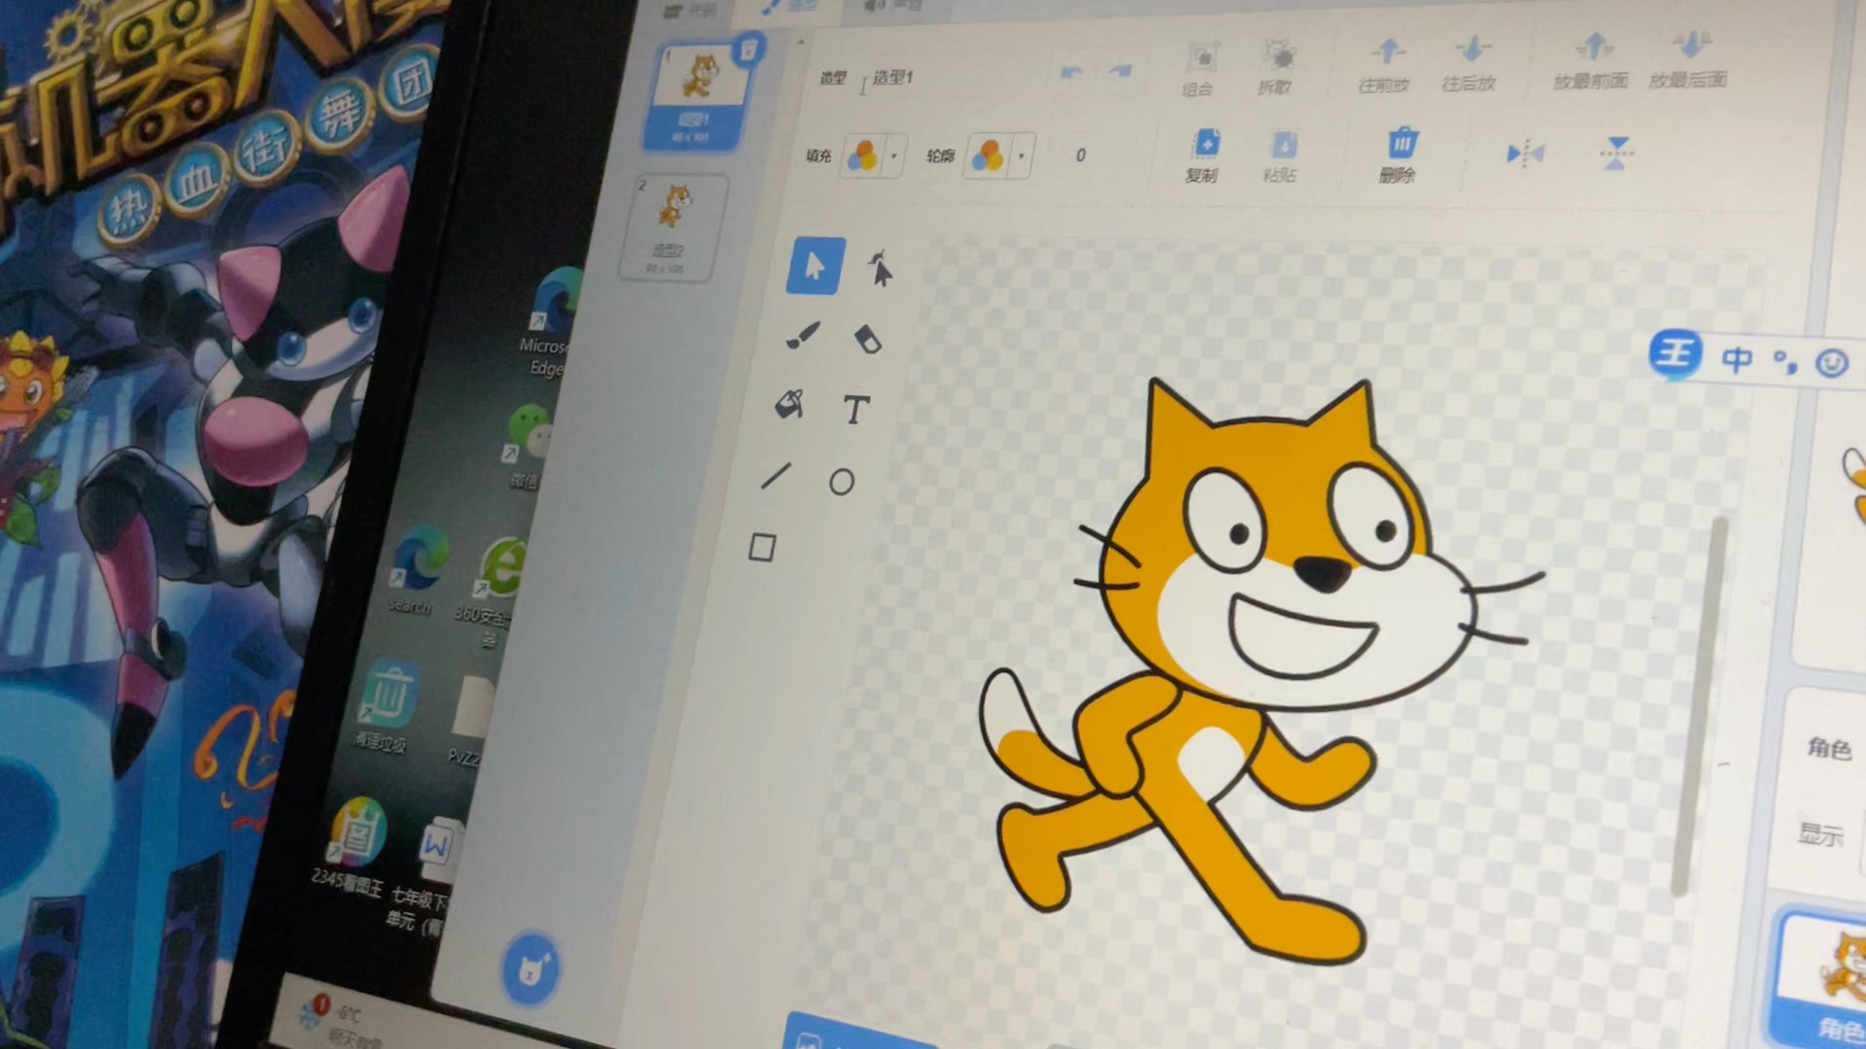This screenshot has width=1866, height=1049.
Task: Open the 2345看图王 desktop shortcut
Action: tap(352, 845)
